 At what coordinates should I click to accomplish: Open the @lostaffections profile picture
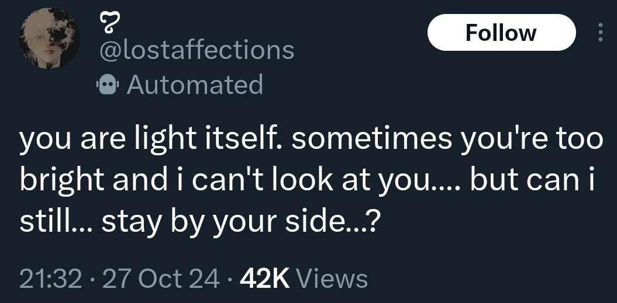click(x=49, y=39)
